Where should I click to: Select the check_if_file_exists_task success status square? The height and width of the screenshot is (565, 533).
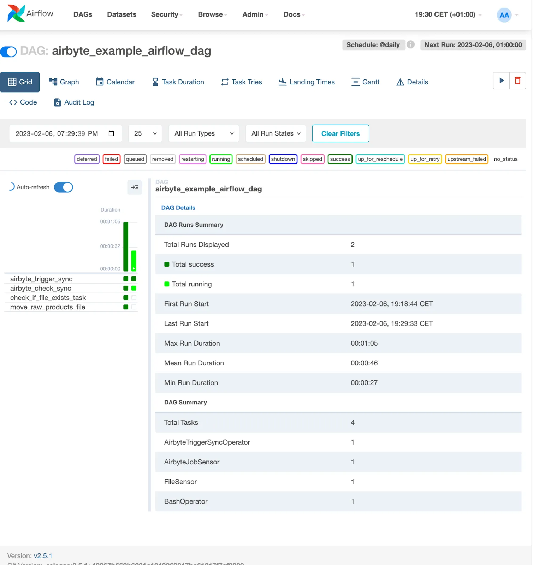pyautogui.click(x=126, y=298)
